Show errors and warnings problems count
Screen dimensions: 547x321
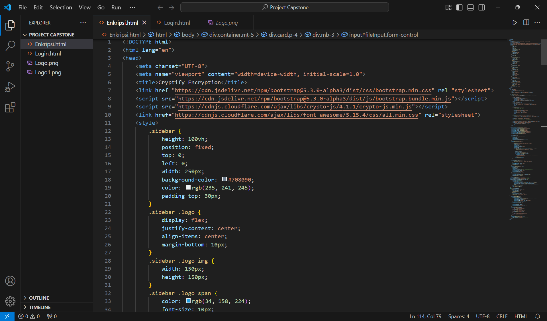[x=29, y=316]
